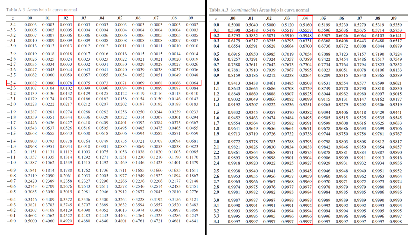
Task: Click 0.9998 in row 3.4
Action: click(396, 222)
